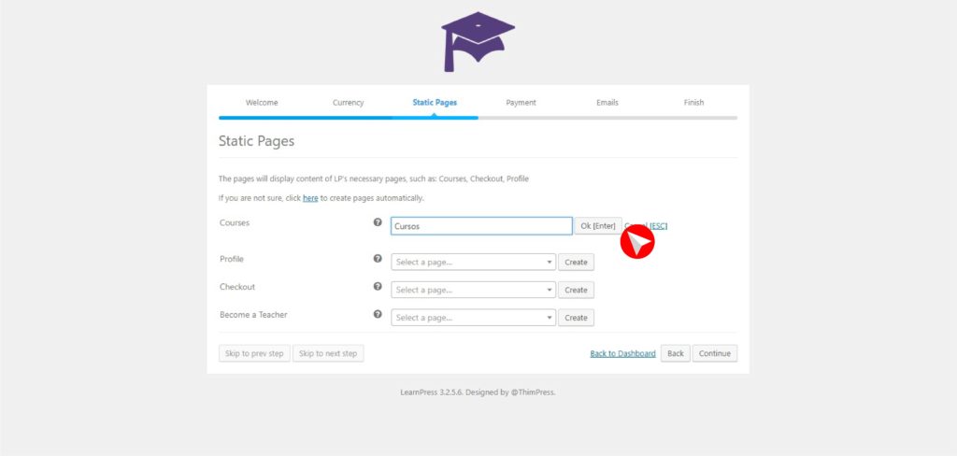Screen dimensions: 957x456
Task: Click the Courses page name input field
Action: pyautogui.click(x=480, y=226)
